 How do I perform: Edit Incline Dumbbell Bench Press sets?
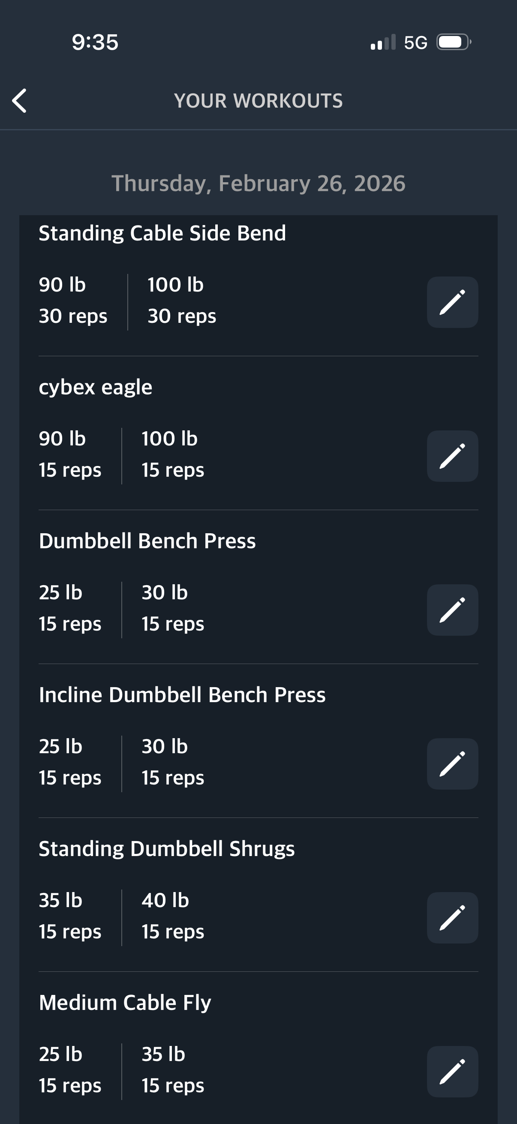pos(452,763)
